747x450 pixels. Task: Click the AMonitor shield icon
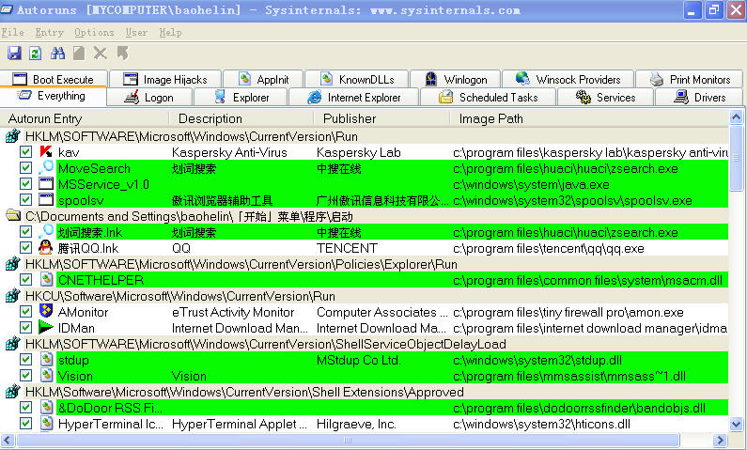click(x=46, y=312)
